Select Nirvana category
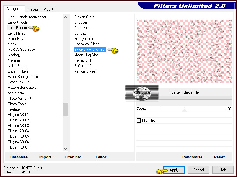 pyautogui.click(x=14, y=60)
